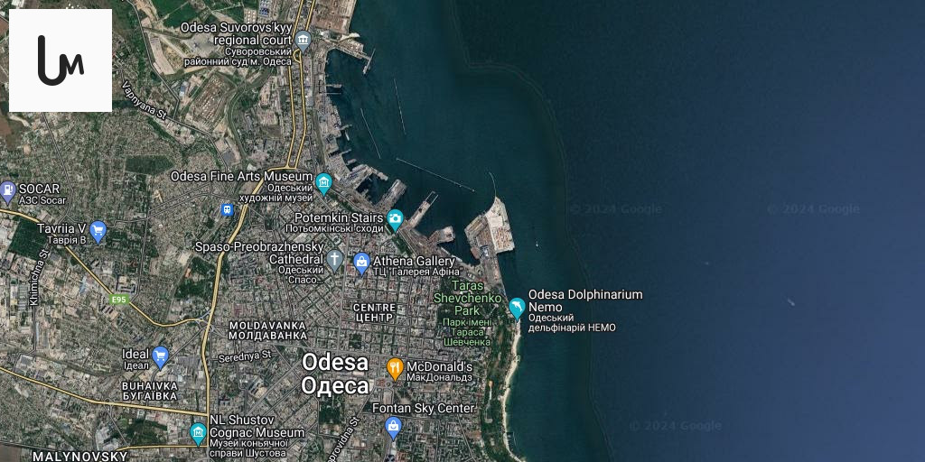Open the Athena Gallery shopping pin
Image resolution: width=925 pixels, height=462 pixels.
(x=361, y=263)
